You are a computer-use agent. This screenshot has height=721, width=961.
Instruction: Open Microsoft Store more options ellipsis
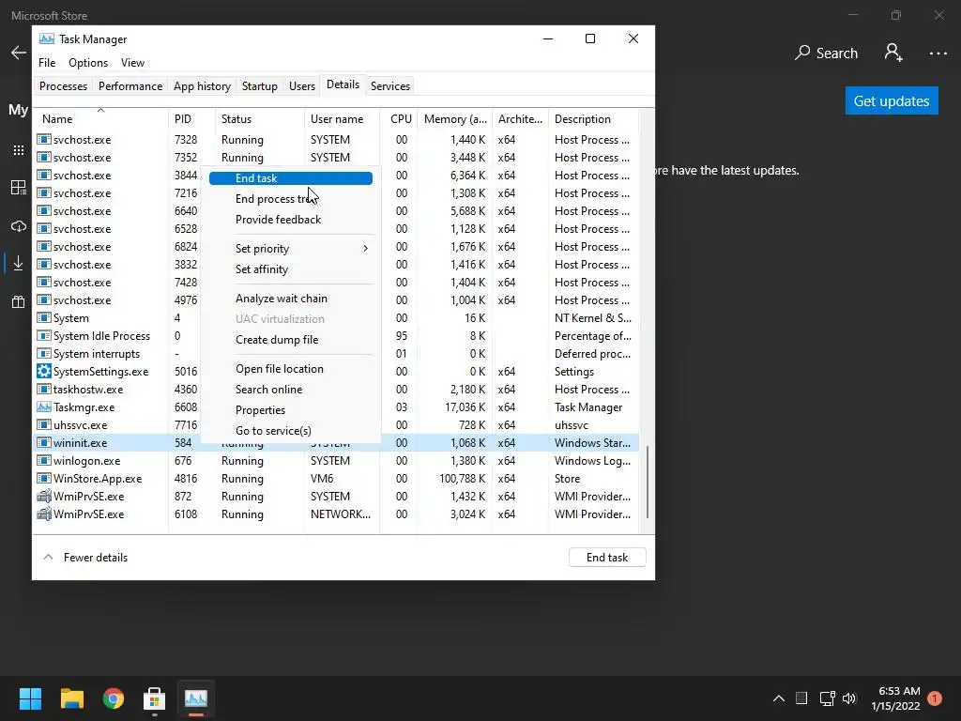click(x=938, y=54)
